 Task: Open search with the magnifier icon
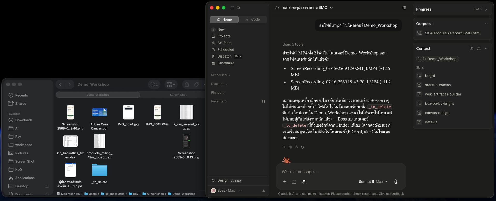coord(239,8)
